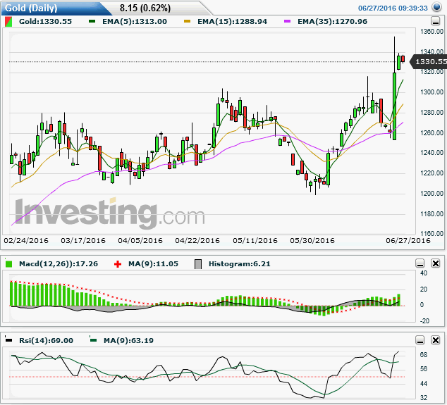Click the Gold:1330.55 legend label
This screenshot has width=447, height=405.
pyautogui.click(x=45, y=21)
